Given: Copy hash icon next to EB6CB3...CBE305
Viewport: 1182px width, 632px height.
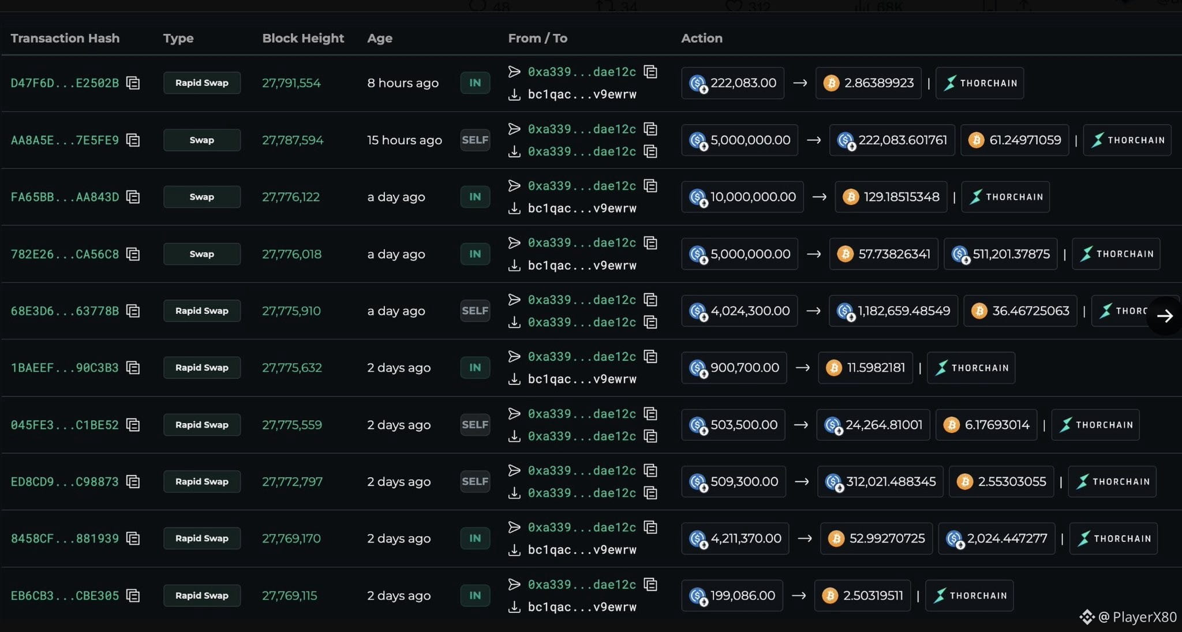Looking at the screenshot, I should click(133, 596).
